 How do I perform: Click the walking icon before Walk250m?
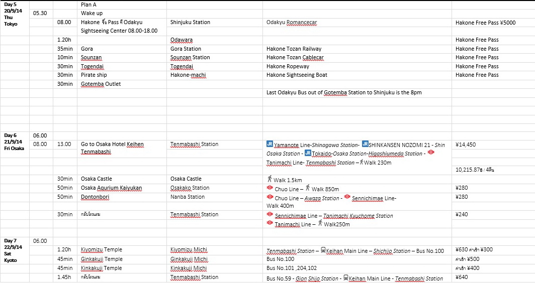tap(320, 223)
